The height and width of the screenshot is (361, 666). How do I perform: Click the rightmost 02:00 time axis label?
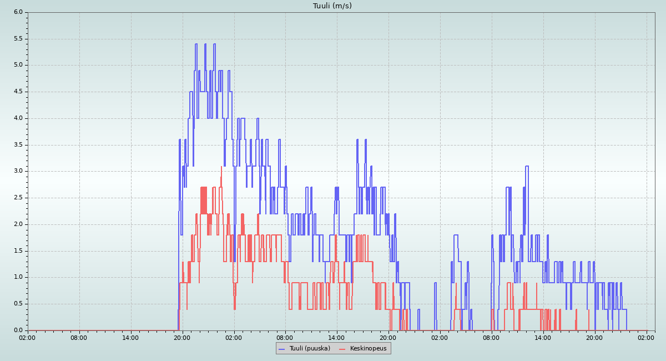(646, 337)
